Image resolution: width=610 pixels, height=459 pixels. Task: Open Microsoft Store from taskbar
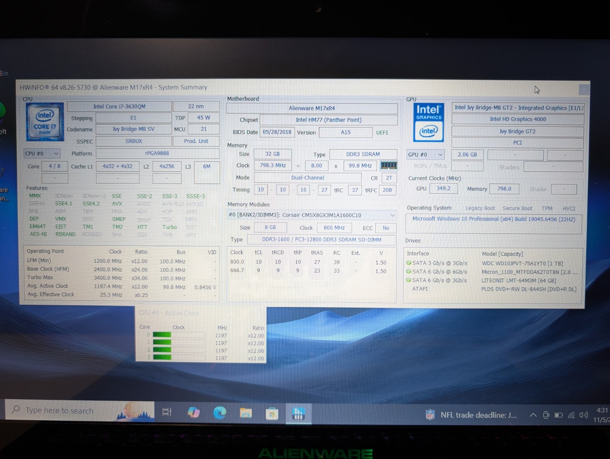(272, 413)
